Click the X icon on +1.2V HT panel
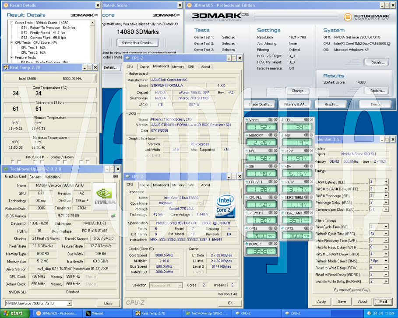 coord(275,213)
